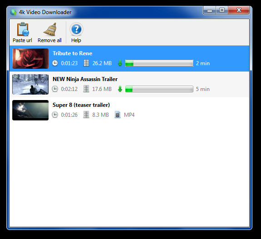Click the duration text 0:01:23
Viewport: 261px width, 239px height.
tap(69, 63)
